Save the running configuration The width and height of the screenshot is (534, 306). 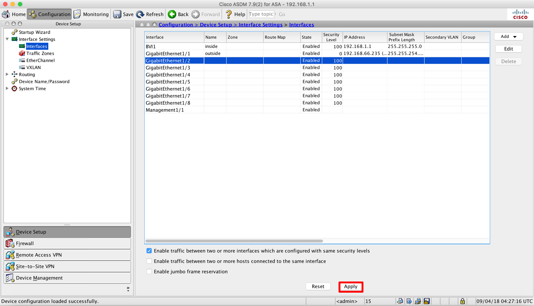point(123,14)
